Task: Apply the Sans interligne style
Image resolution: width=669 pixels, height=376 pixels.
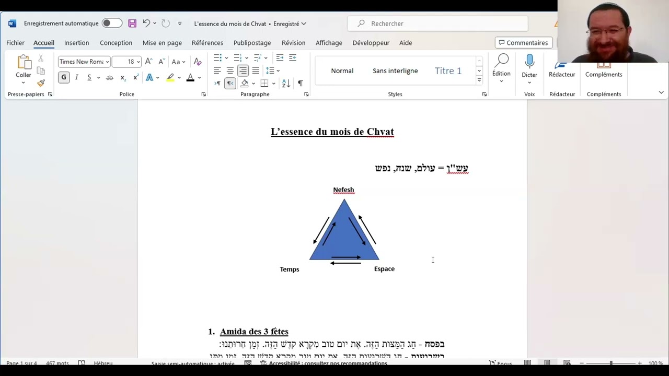Action: 395,70
